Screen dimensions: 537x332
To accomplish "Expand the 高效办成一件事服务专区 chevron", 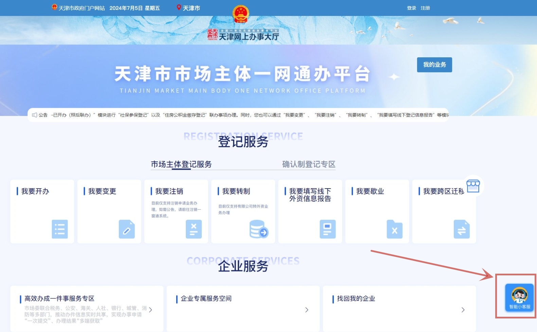I will tap(150, 310).
